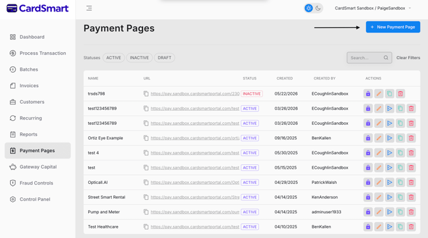Click the CREATED BY column header
Viewport: 428px width, 238px height.
tap(325, 78)
